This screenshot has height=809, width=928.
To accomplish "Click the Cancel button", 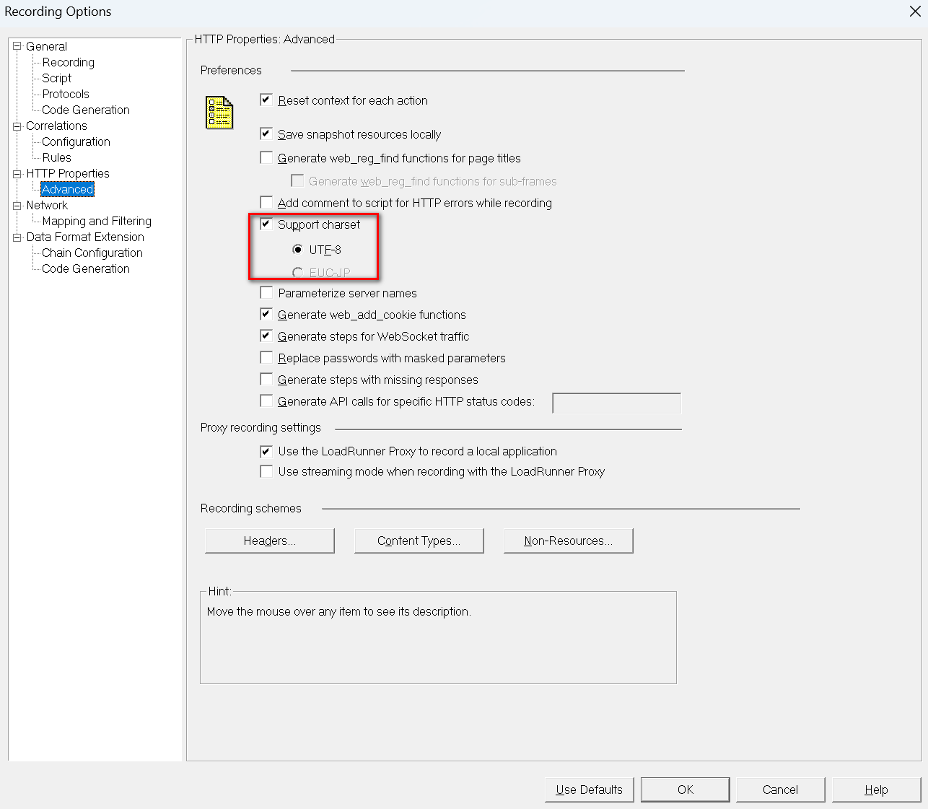I will tap(781, 790).
